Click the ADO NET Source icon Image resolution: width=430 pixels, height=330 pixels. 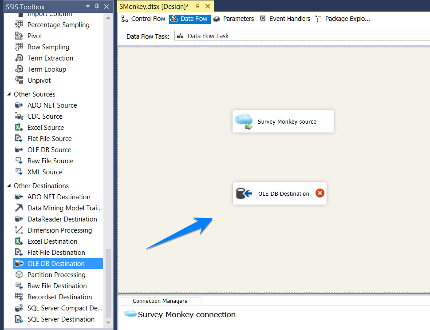tap(19, 105)
